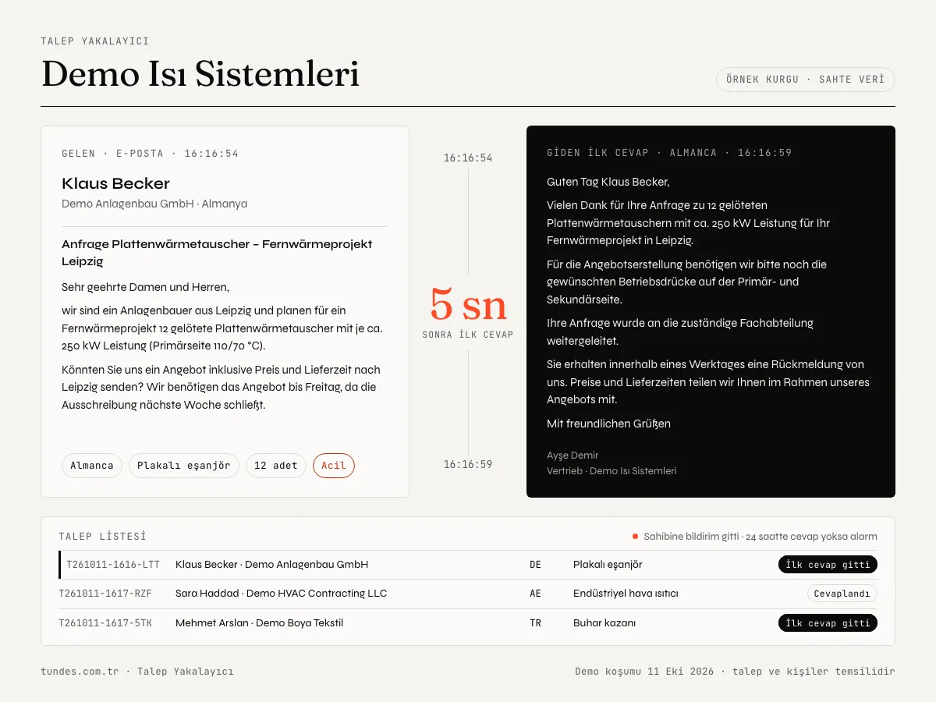Click İlk cevap gitti badge for Klaus Becker
Viewport: 936px width, 702px height.
click(828, 565)
